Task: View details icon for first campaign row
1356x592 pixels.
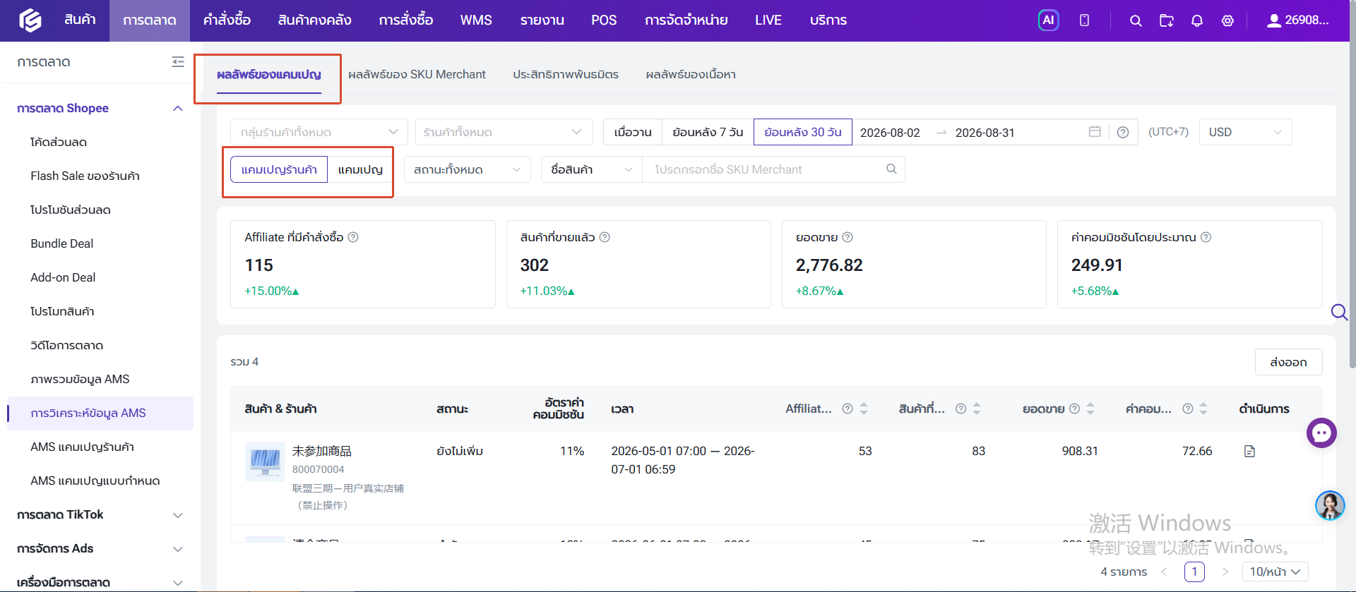Action: coord(1249,452)
